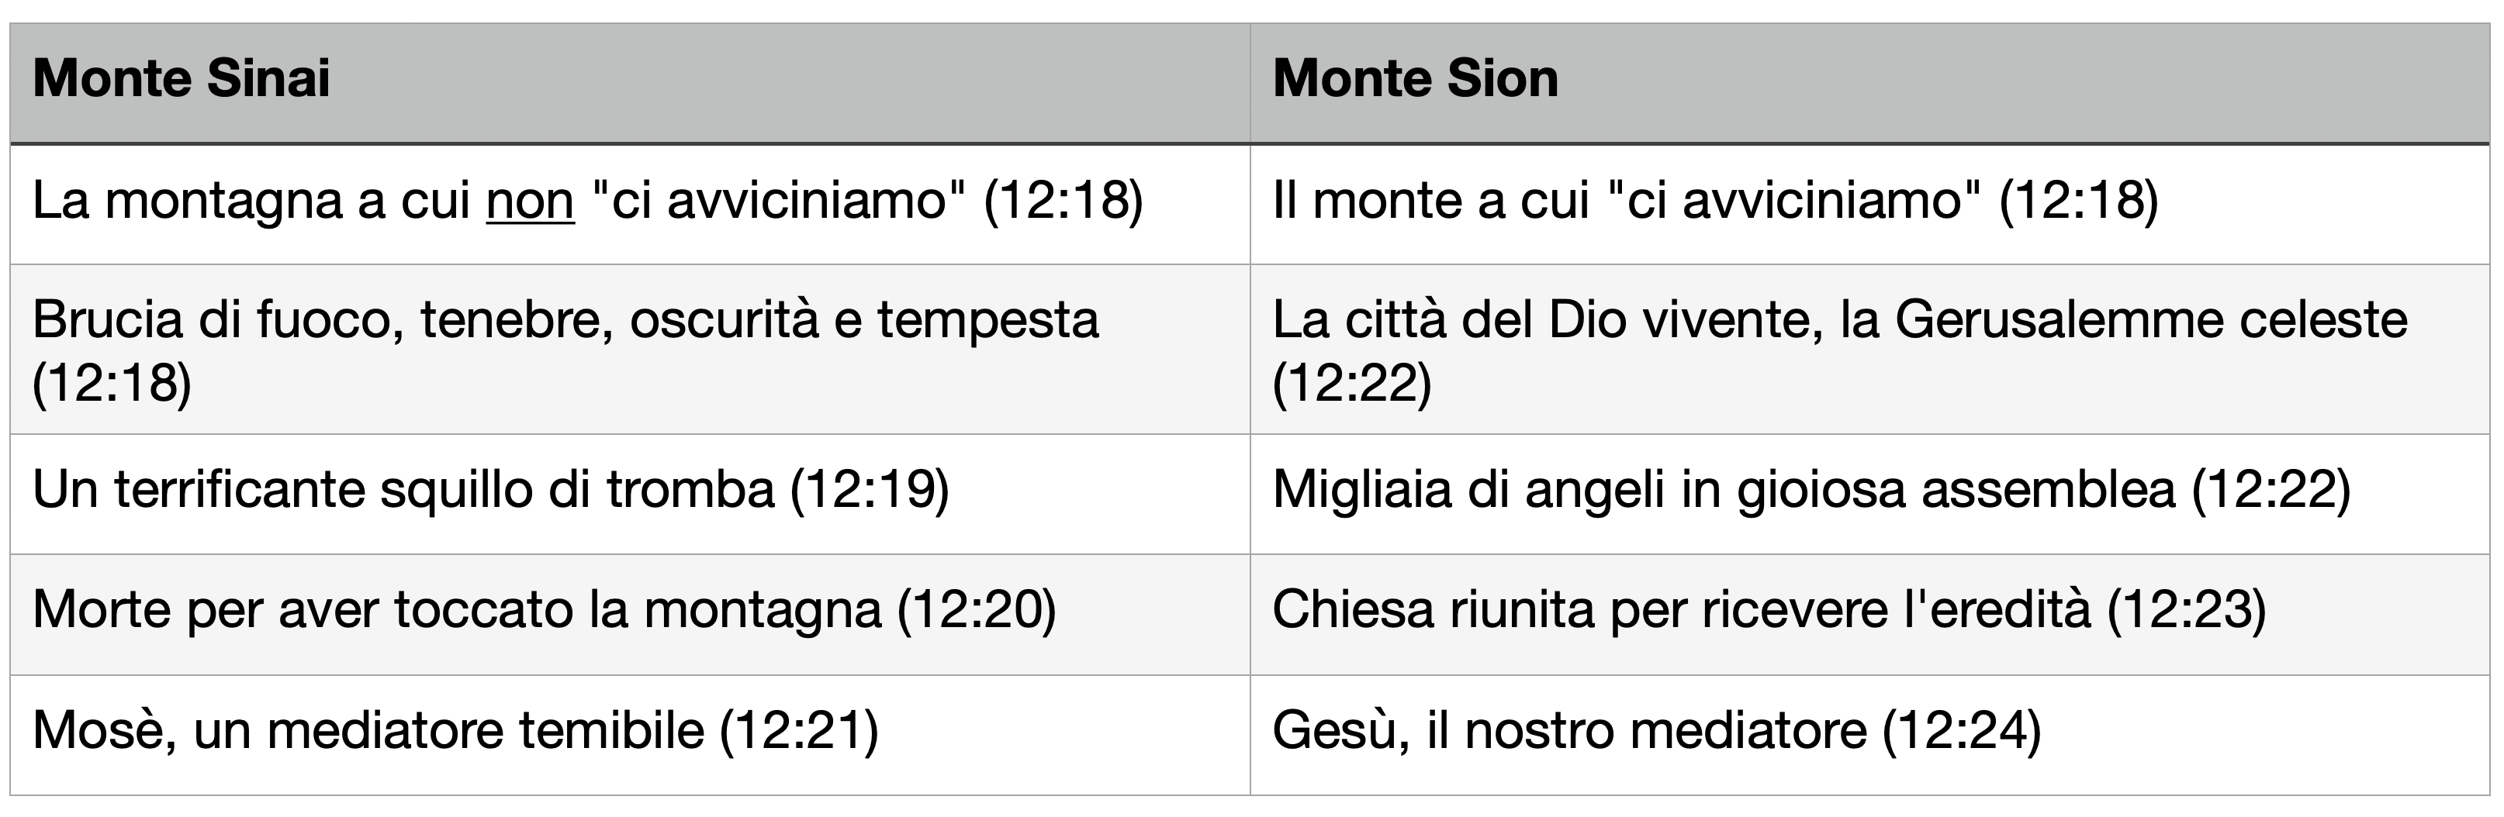Click the verse reference "(12:24)"
2504x817 pixels.
(x=1962, y=730)
